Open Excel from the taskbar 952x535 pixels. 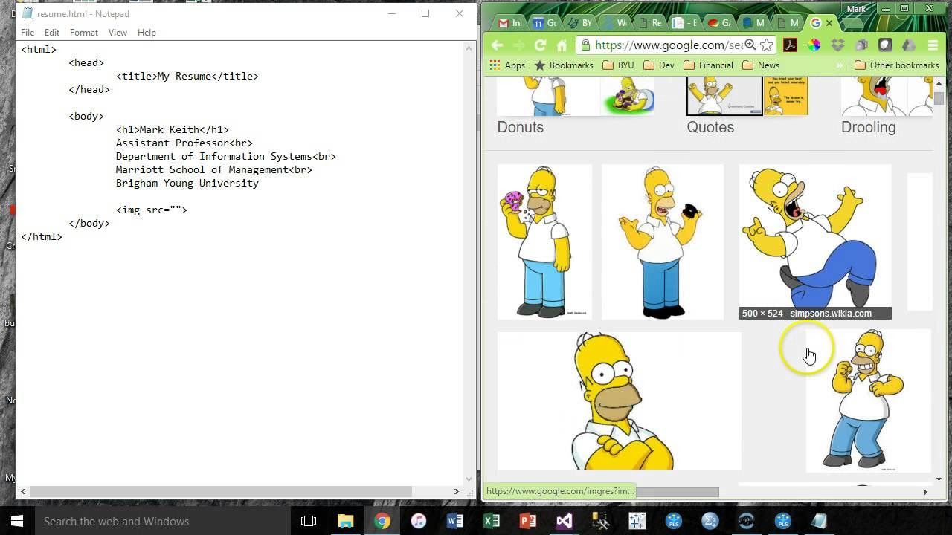click(491, 521)
